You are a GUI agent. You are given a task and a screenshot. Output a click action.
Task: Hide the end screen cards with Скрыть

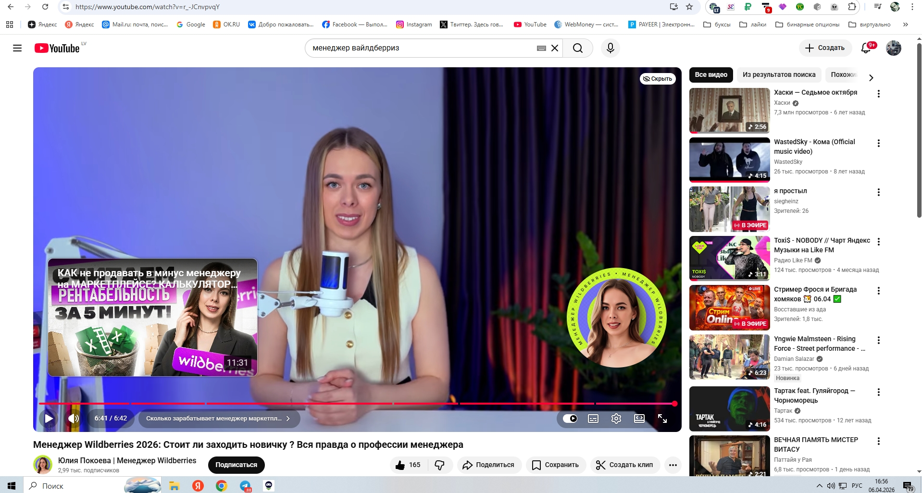(x=658, y=79)
